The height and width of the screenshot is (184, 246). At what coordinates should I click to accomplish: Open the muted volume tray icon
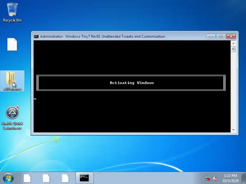(x=215, y=178)
